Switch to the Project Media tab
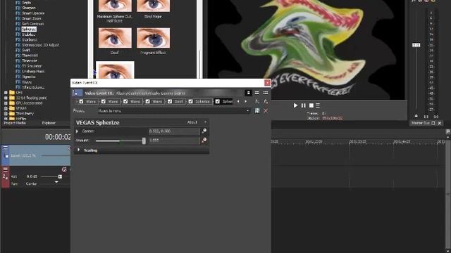Viewport: 451px width, 253px height. coord(15,123)
